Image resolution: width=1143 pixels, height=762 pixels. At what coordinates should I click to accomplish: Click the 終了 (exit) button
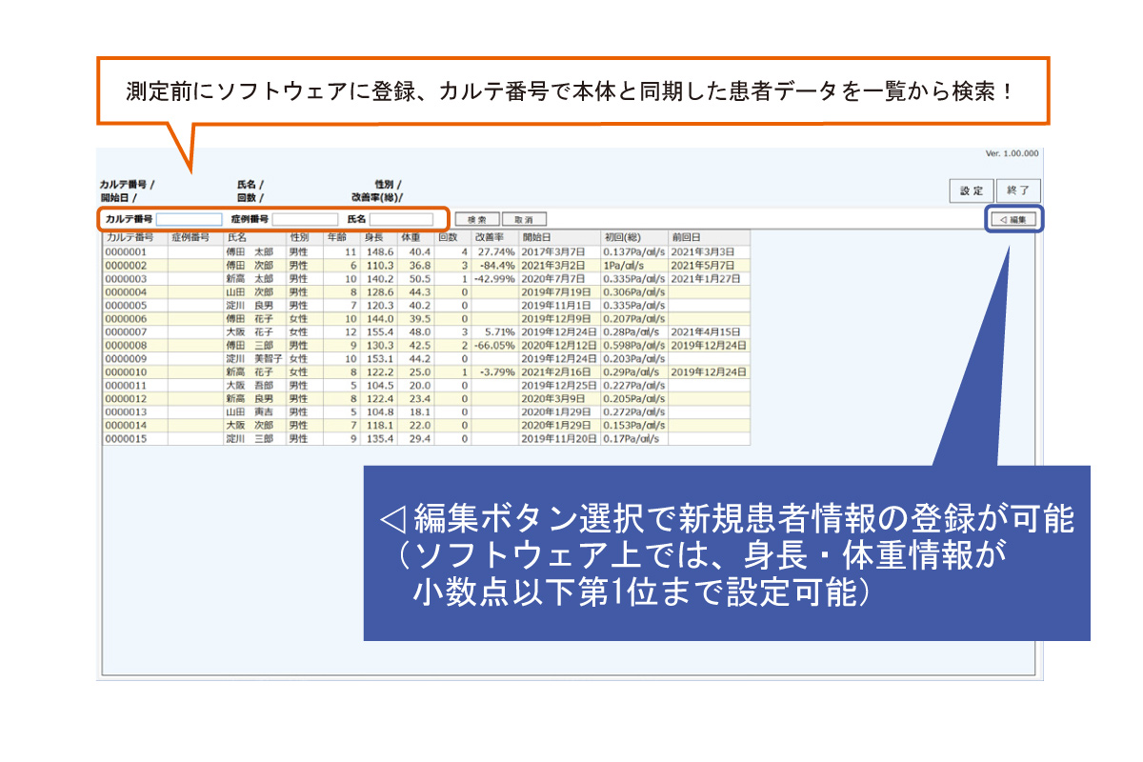1017,190
